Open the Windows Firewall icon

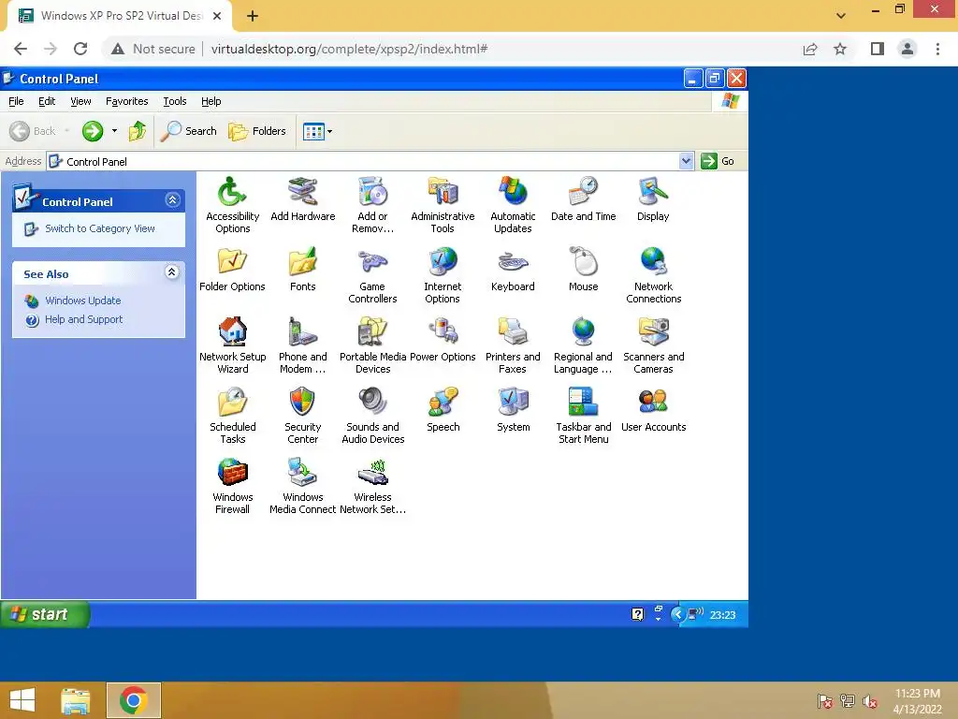click(x=232, y=473)
